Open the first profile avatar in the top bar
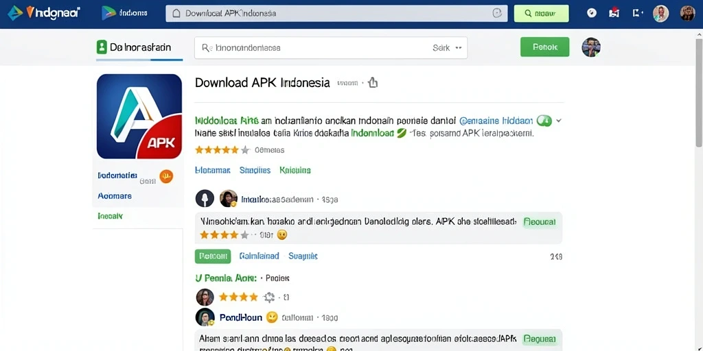 (660, 14)
